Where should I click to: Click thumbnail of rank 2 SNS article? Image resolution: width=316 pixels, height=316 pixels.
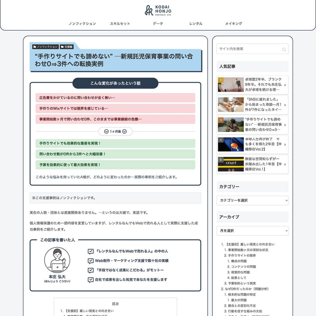[x=231, y=105]
